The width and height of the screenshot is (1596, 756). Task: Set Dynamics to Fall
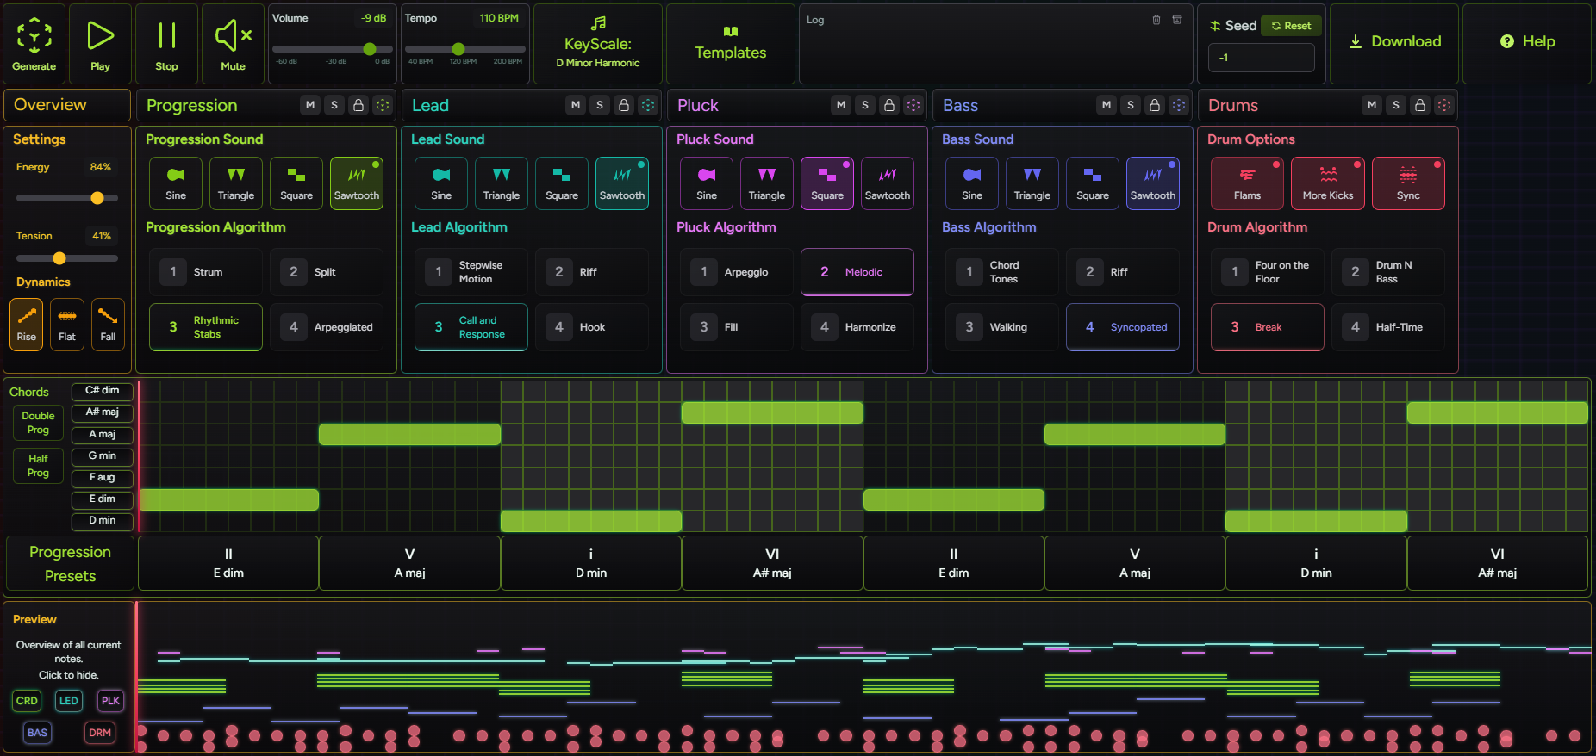pos(108,325)
